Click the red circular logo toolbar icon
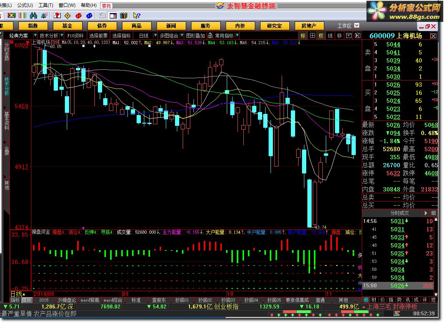 pos(78,15)
